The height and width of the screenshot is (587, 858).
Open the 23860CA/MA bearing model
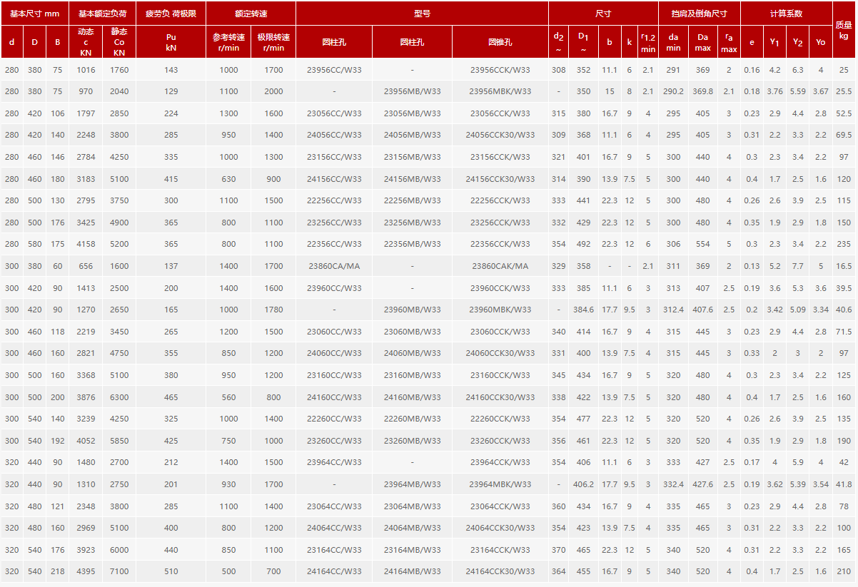pos(334,266)
